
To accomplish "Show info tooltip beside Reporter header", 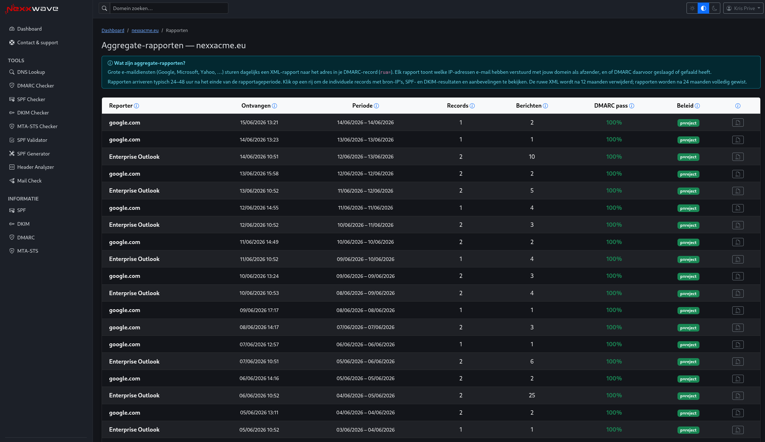I will tap(137, 106).
